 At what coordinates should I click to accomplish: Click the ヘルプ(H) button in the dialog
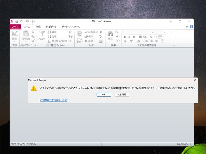pyautogui.click(x=122, y=94)
